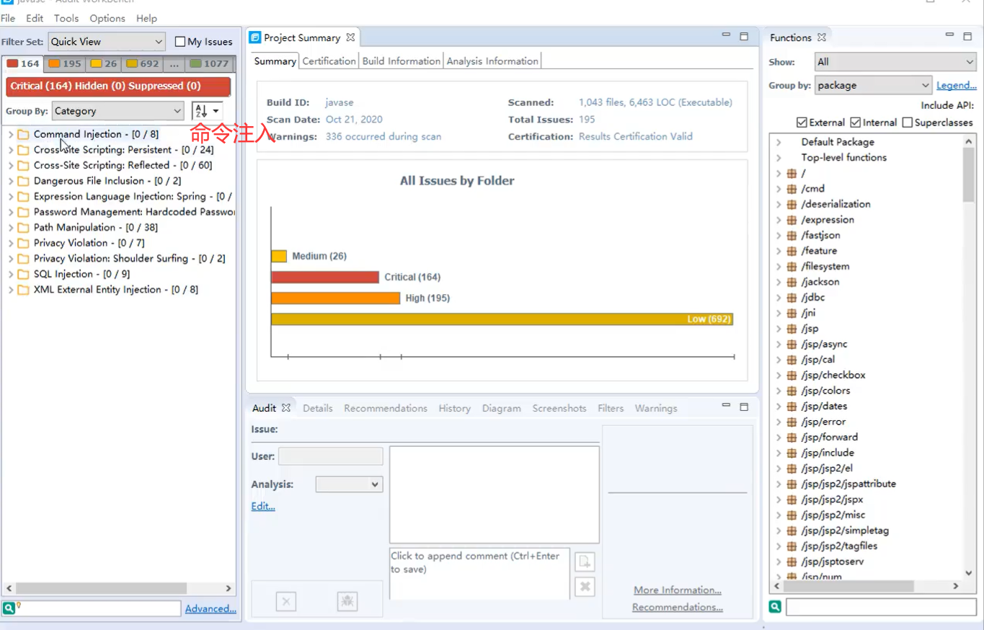984x630 pixels.
Task: Click the Functions panel search magnifier icon
Action: pyautogui.click(x=775, y=607)
